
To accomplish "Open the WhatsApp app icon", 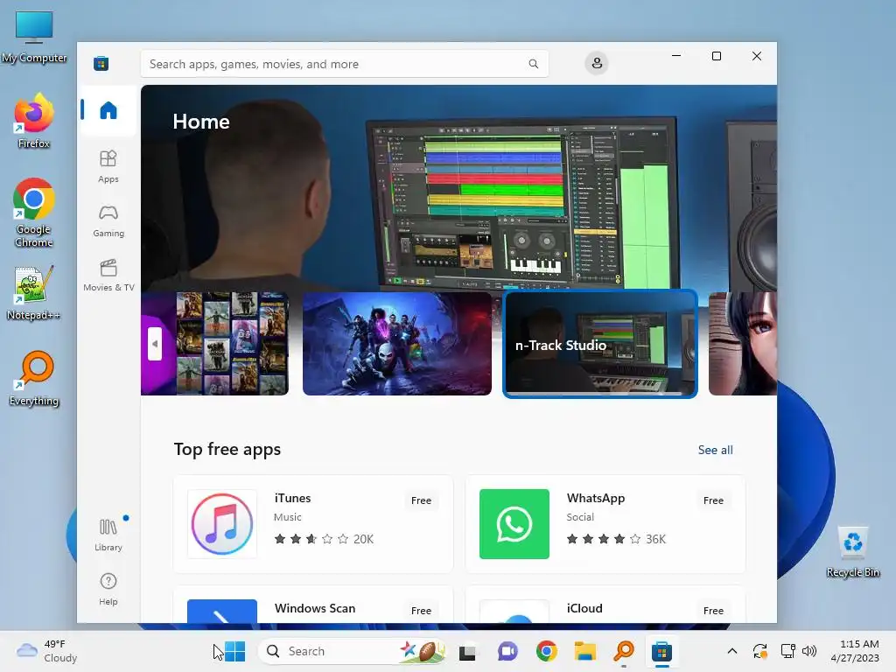I will [x=514, y=524].
